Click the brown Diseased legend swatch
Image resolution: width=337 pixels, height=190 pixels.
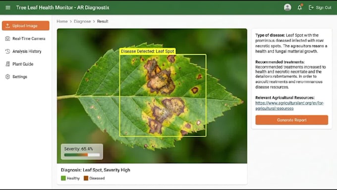[86, 178]
